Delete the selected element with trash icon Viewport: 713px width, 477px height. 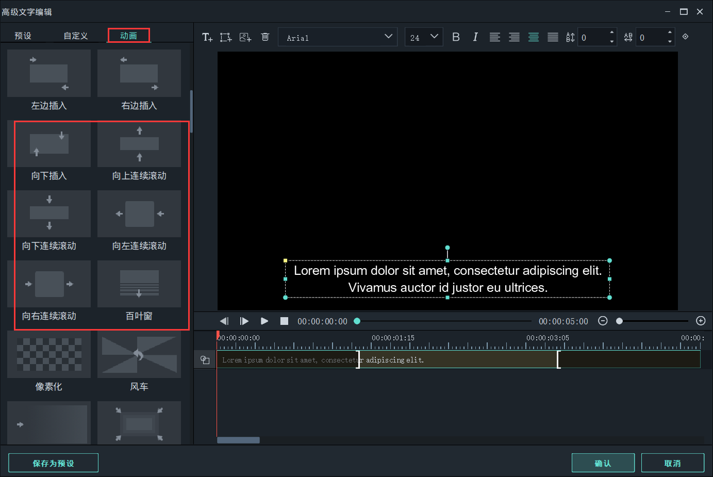pos(265,37)
